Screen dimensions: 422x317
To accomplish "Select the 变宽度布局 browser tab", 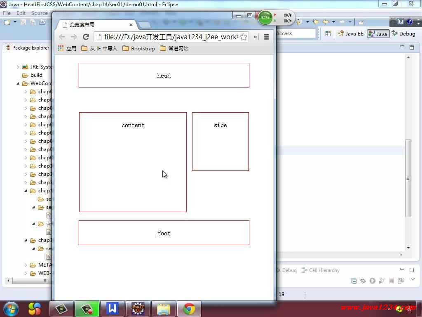I will pos(97,25).
